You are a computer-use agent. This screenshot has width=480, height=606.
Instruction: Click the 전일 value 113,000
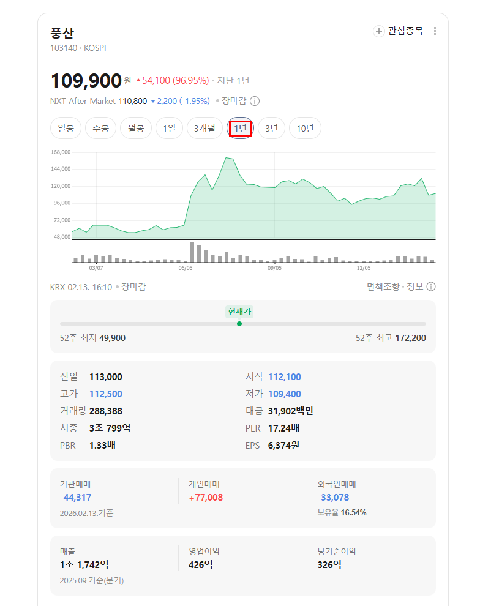106,377
